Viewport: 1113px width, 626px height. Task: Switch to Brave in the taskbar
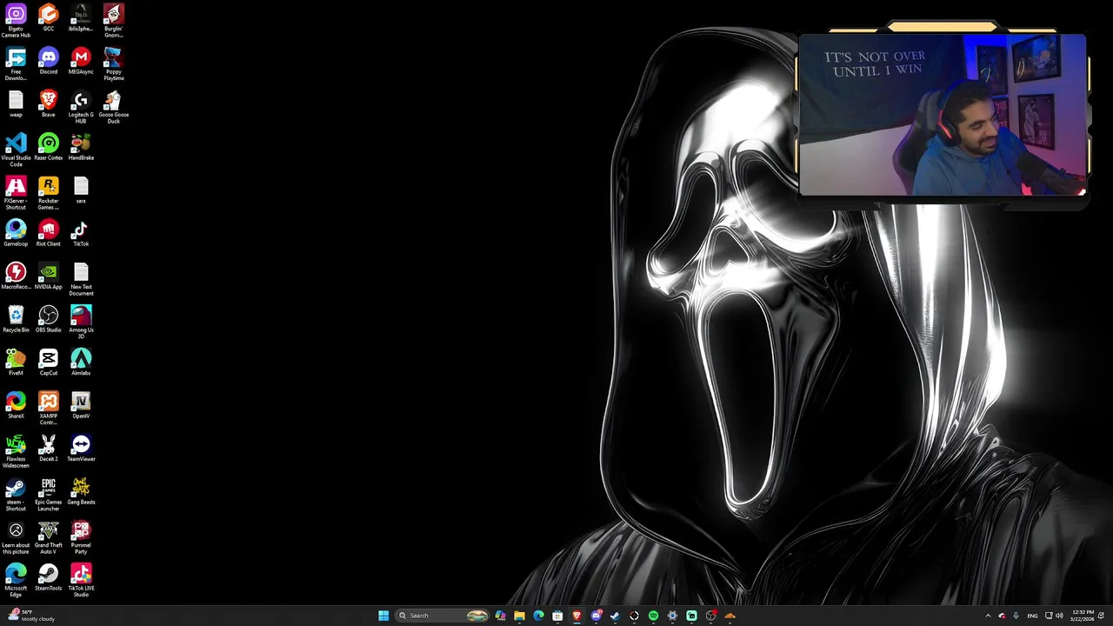[x=576, y=616]
